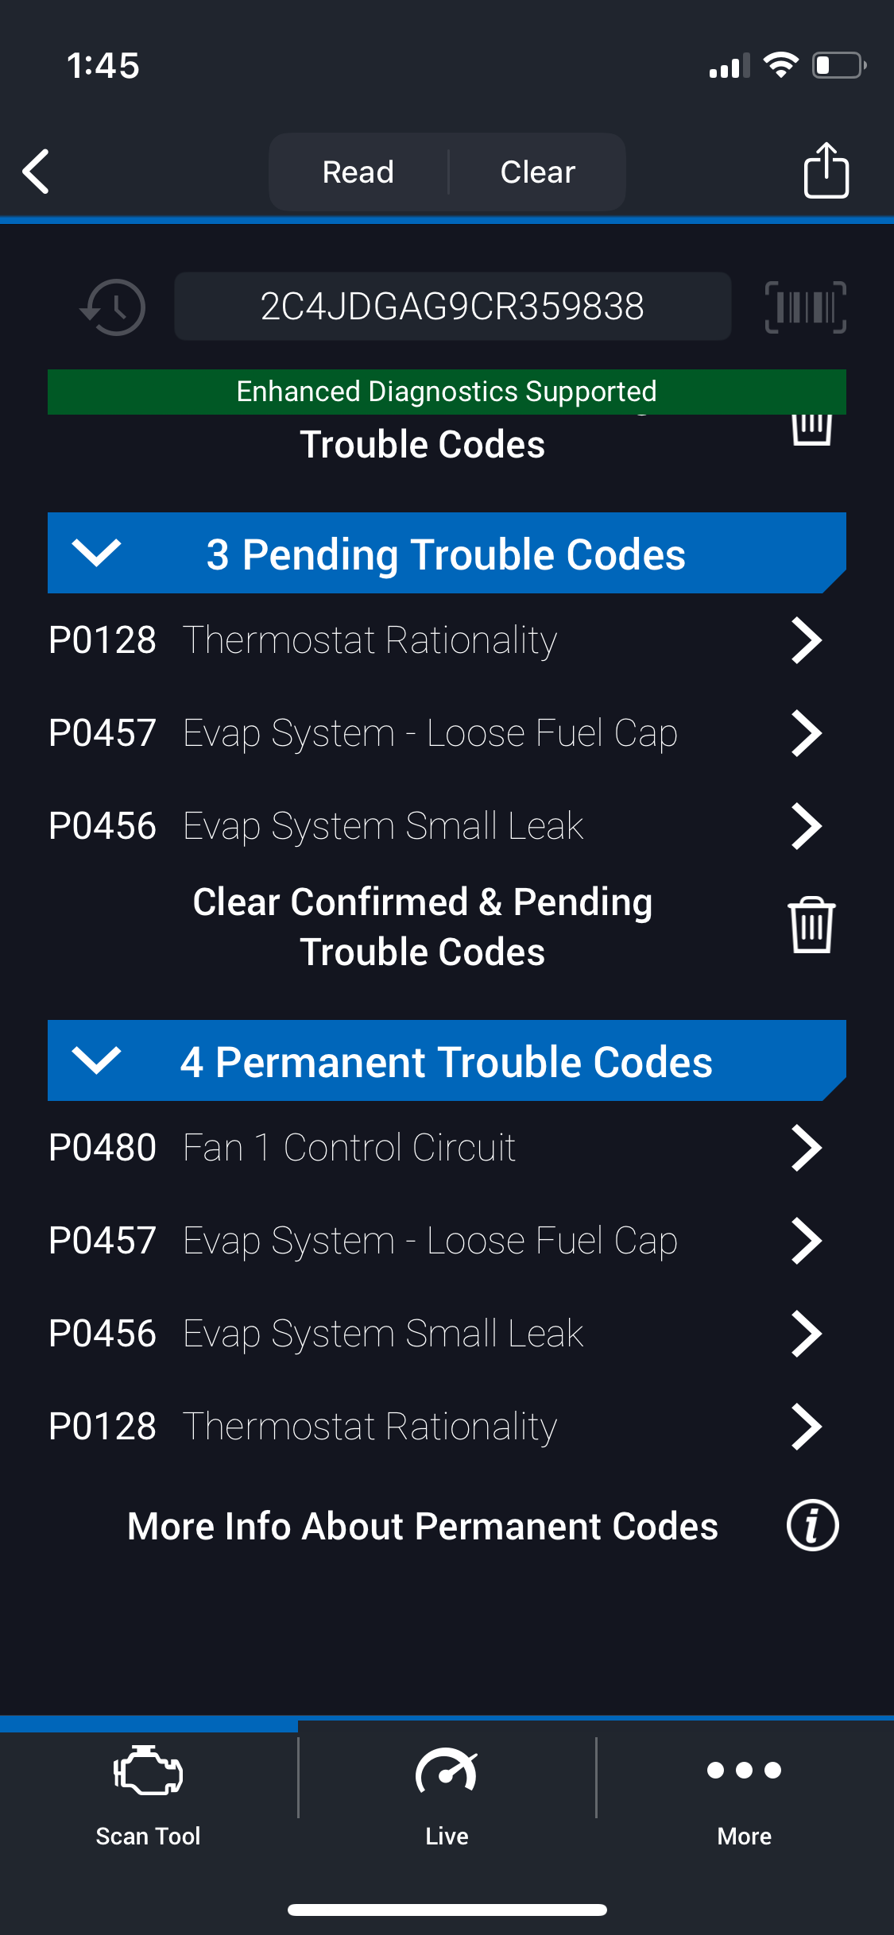The width and height of the screenshot is (894, 1935).
Task: Tap Clear Confirmed & Pending Trouble Codes text
Action: click(422, 926)
